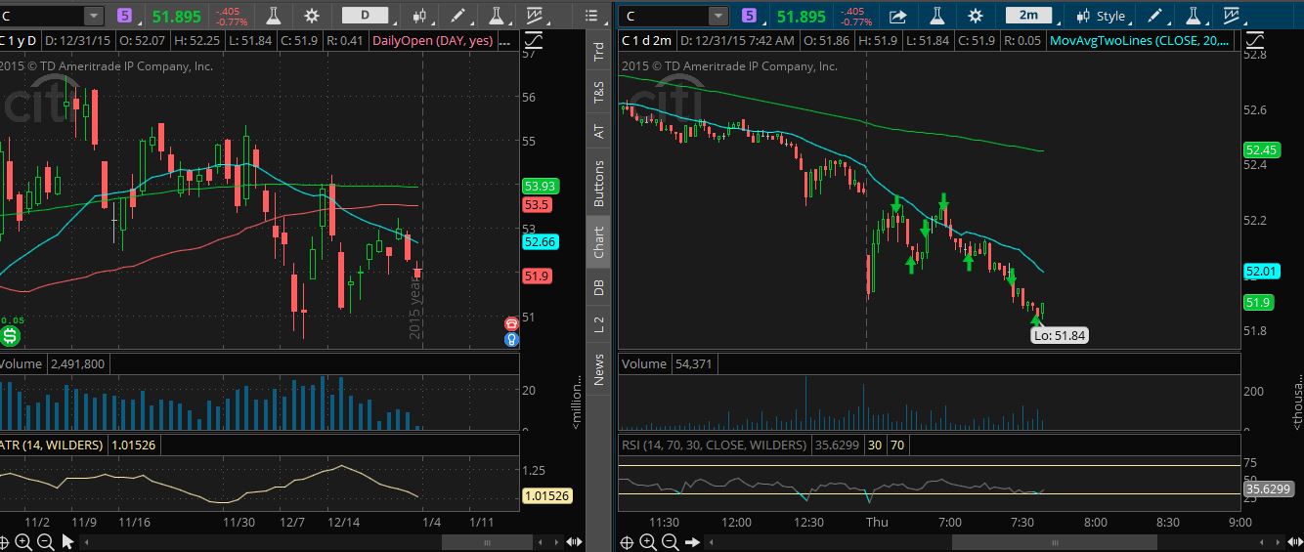This screenshot has height=552, width=1304.
Task: Click the 1.01526 ATR value bubble
Action: point(546,495)
